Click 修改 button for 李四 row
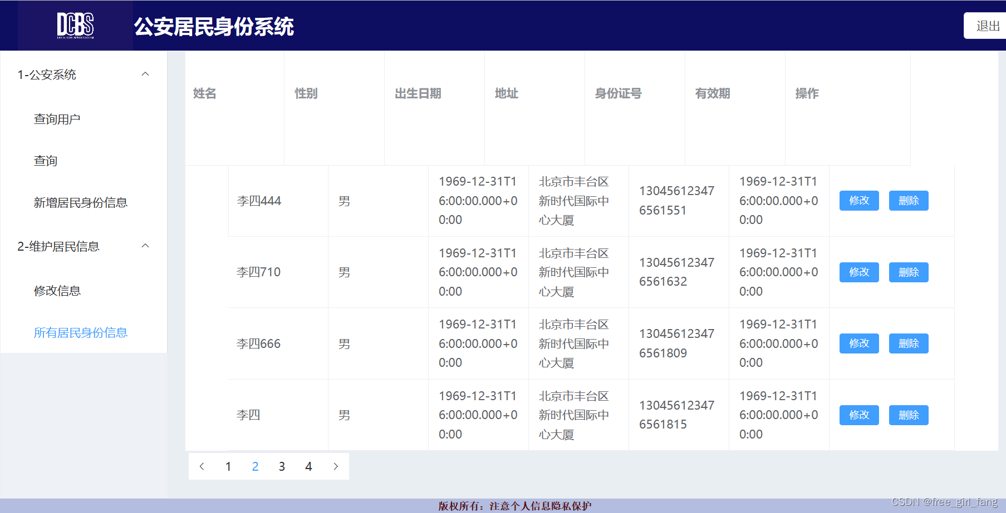The height and width of the screenshot is (513, 1006). (859, 415)
